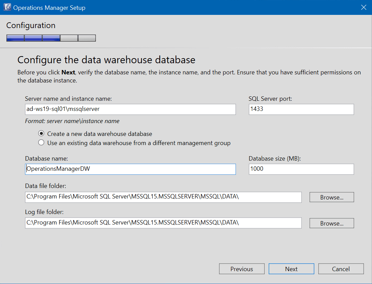This screenshot has width=372, height=284.
Task: Click the Data file folder path box
Action: [163, 197]
